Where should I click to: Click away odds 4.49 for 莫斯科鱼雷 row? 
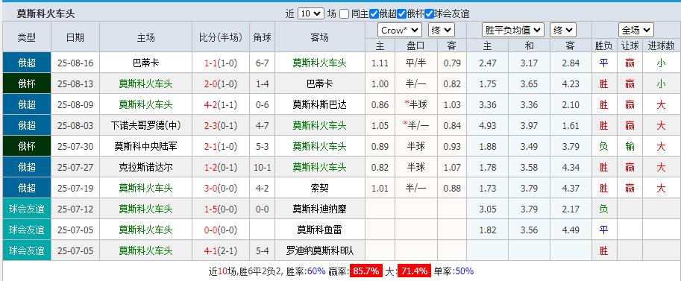pyautogui.click(x=571, y=230)
